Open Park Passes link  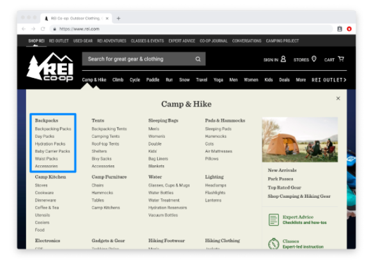[x=280, y=179]
